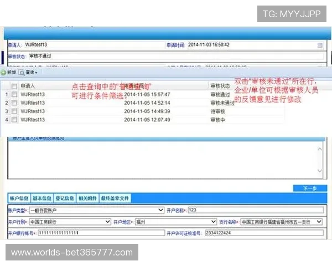Image resolution: width=332 pixels, height=266 pixels.
Task: Click the 审核状态 column header
Action: click(220, 86)
